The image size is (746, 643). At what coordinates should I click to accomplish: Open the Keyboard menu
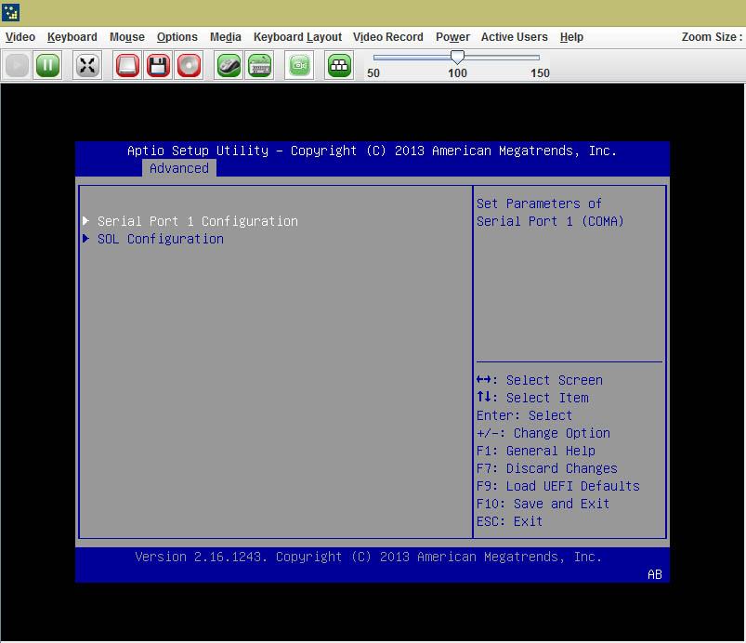[x=72, y=37]
